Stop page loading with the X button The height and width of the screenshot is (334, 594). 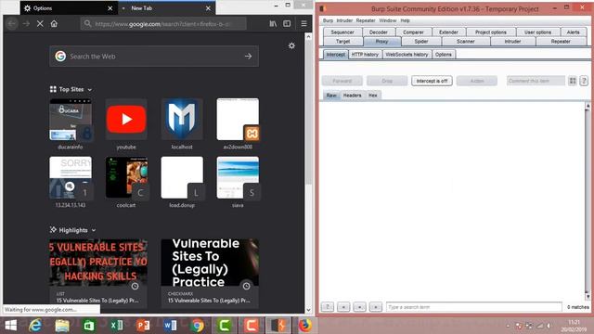click(x=40, y=23)
